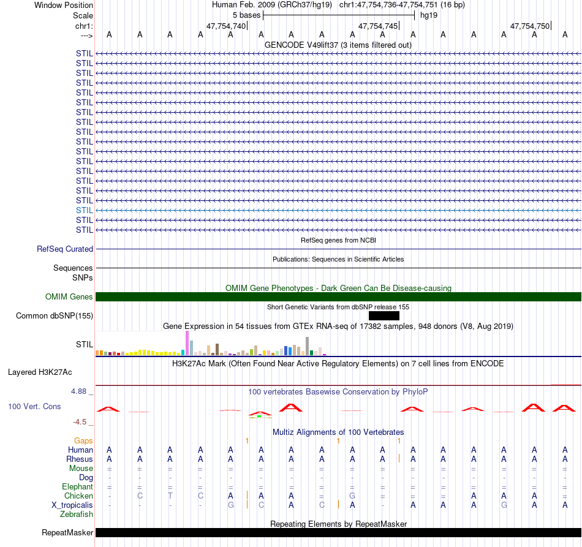Click 100 vertebrates Basewise Conservation by PhyloP title
Screen dimensions: 582x547
(x=338, y=391)
